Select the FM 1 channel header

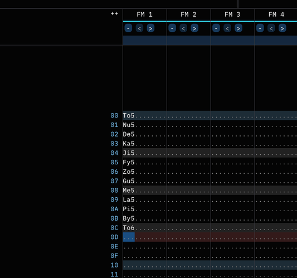coord(145,14)
